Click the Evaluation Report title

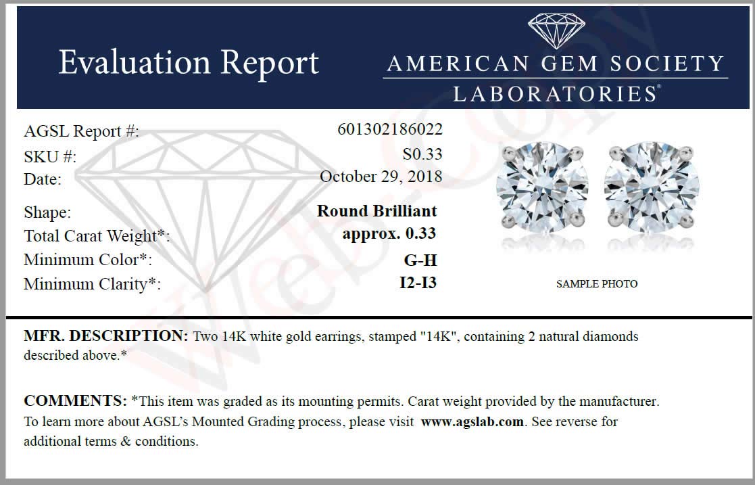point(189,63)
